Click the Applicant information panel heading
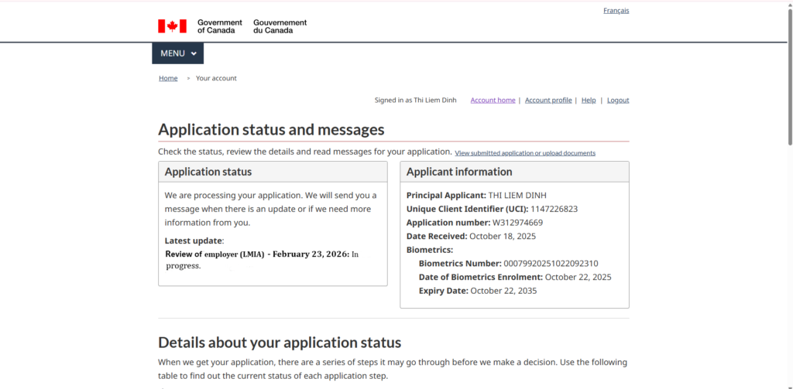 [x=459, y=172]
